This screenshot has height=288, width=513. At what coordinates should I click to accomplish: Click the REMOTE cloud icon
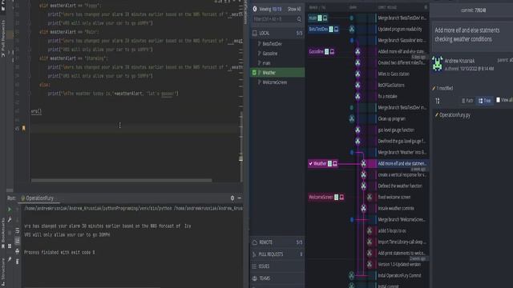[x=255, y=242]
